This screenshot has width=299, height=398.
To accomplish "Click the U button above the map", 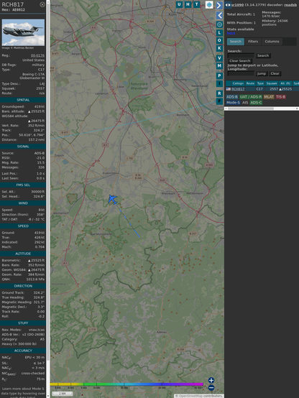I will (180, 4).
